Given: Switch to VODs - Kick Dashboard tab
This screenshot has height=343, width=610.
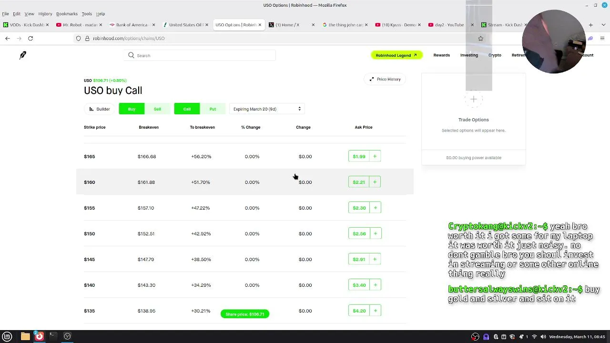Looking at the screenshot, I should pos(26,25).
